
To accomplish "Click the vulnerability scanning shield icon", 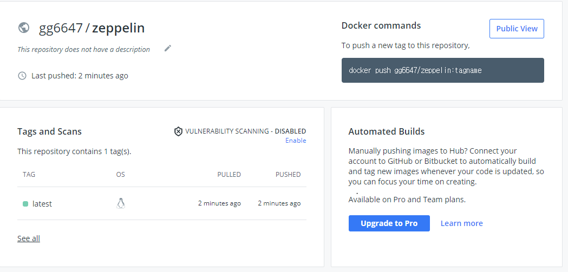I will 178,131.
